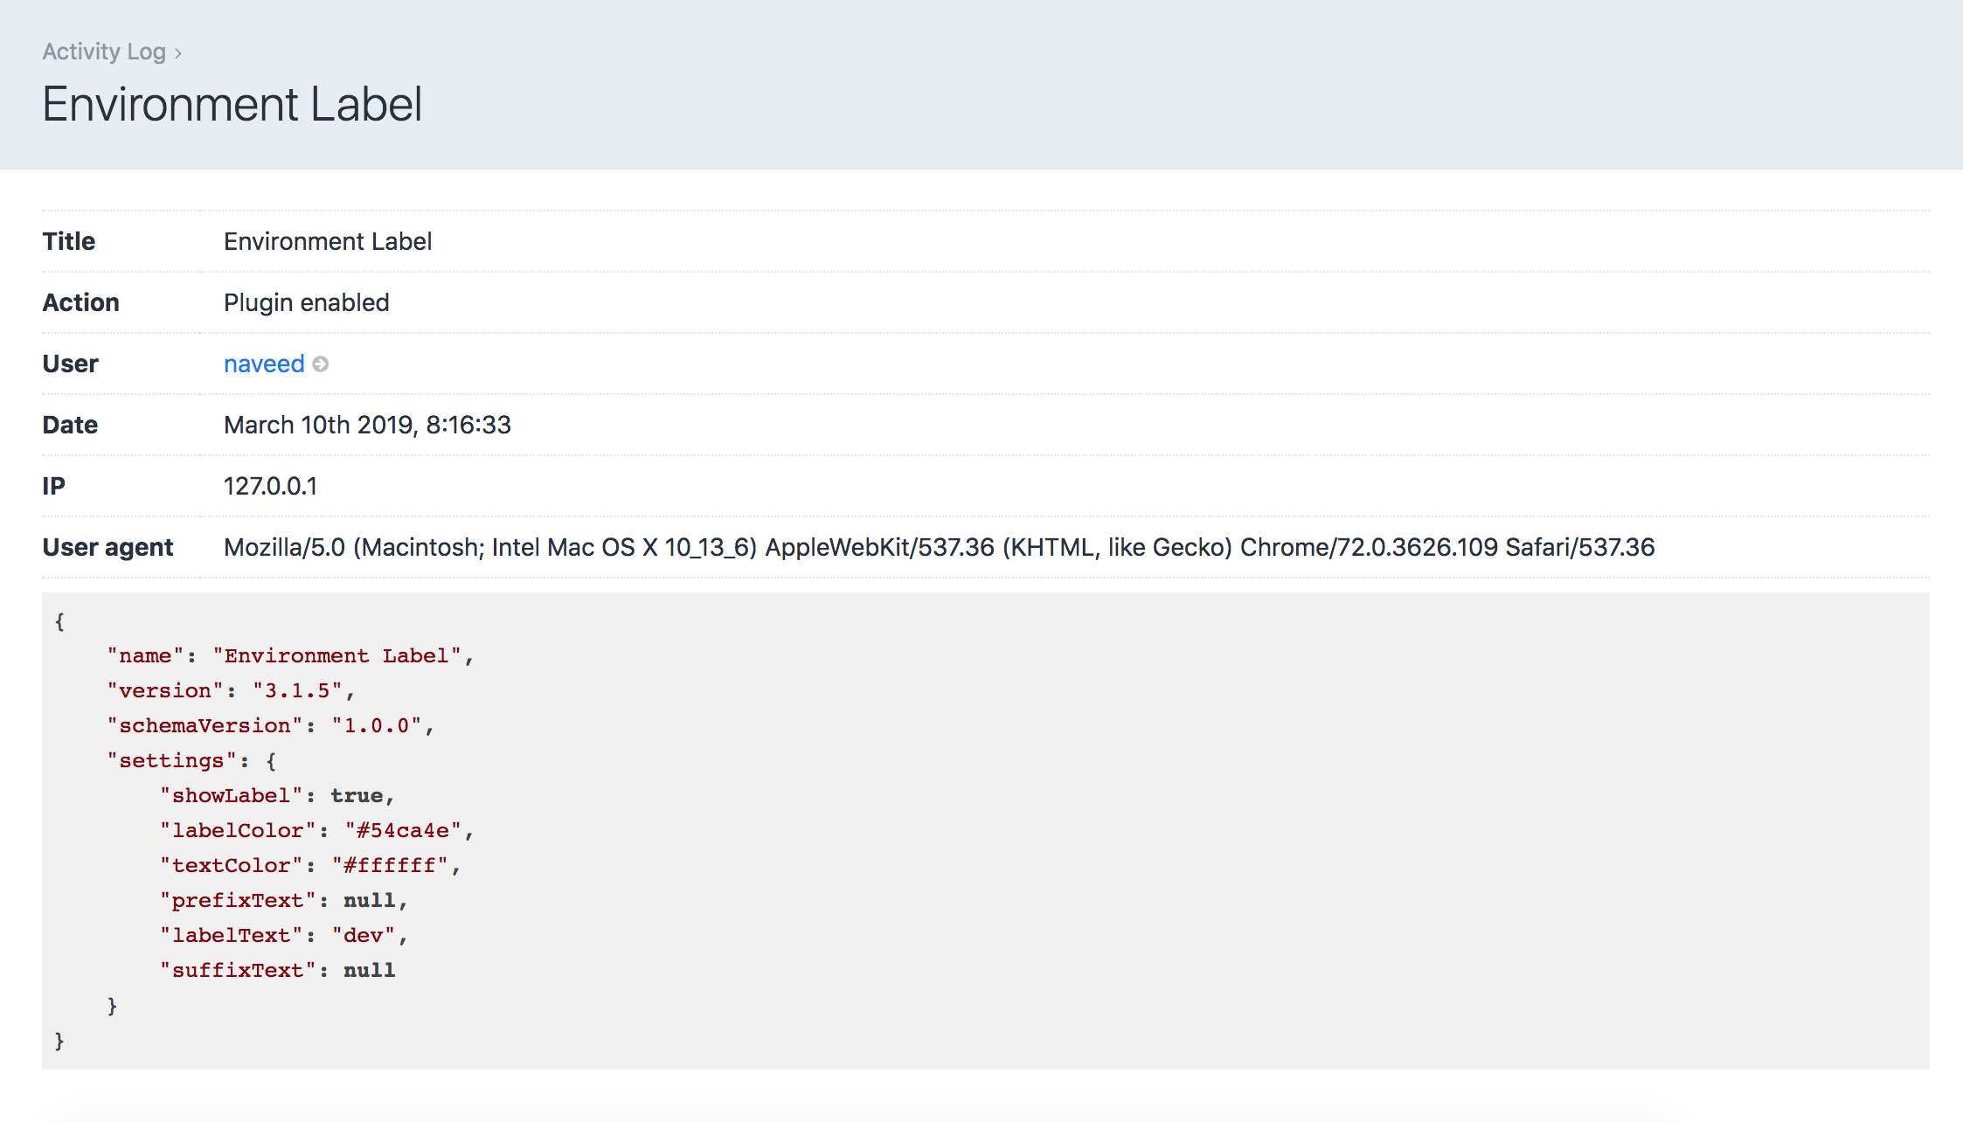Click the "schemaVersion" line in JSON

[270, 726]
